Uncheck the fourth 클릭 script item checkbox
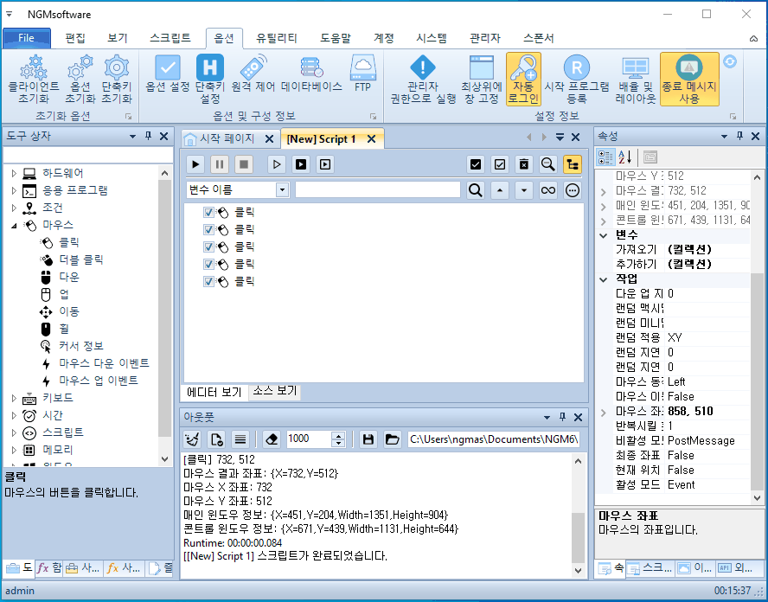This screenshot has height=602, width=768. (208, 265)
